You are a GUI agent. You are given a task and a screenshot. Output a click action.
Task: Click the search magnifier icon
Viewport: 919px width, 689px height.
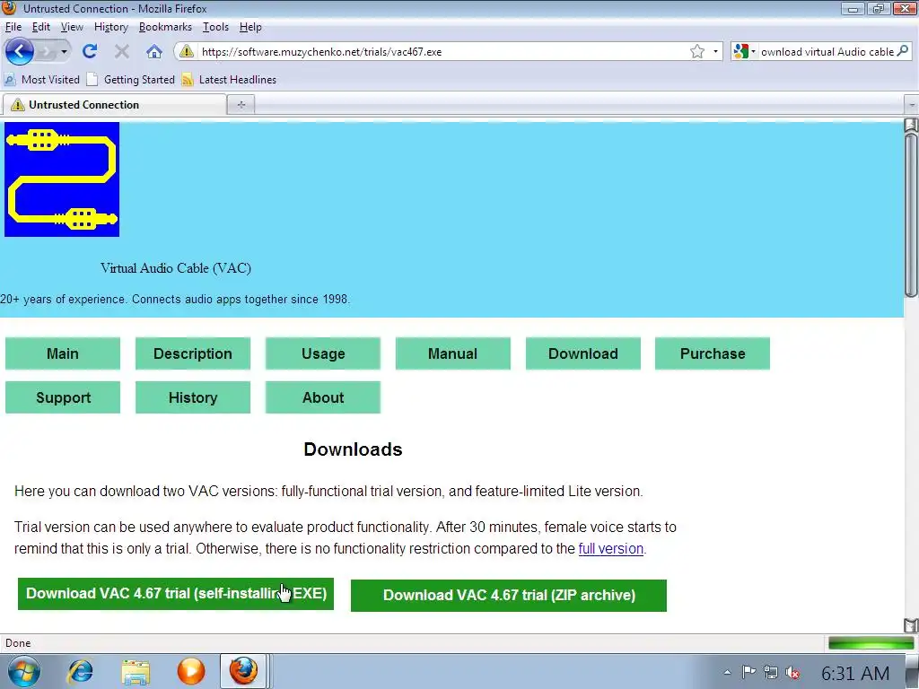tap(903, 51)
